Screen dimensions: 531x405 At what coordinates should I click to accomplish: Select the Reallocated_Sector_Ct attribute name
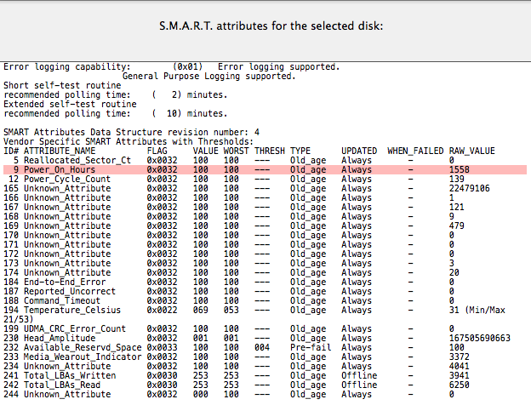coord(77,160)
